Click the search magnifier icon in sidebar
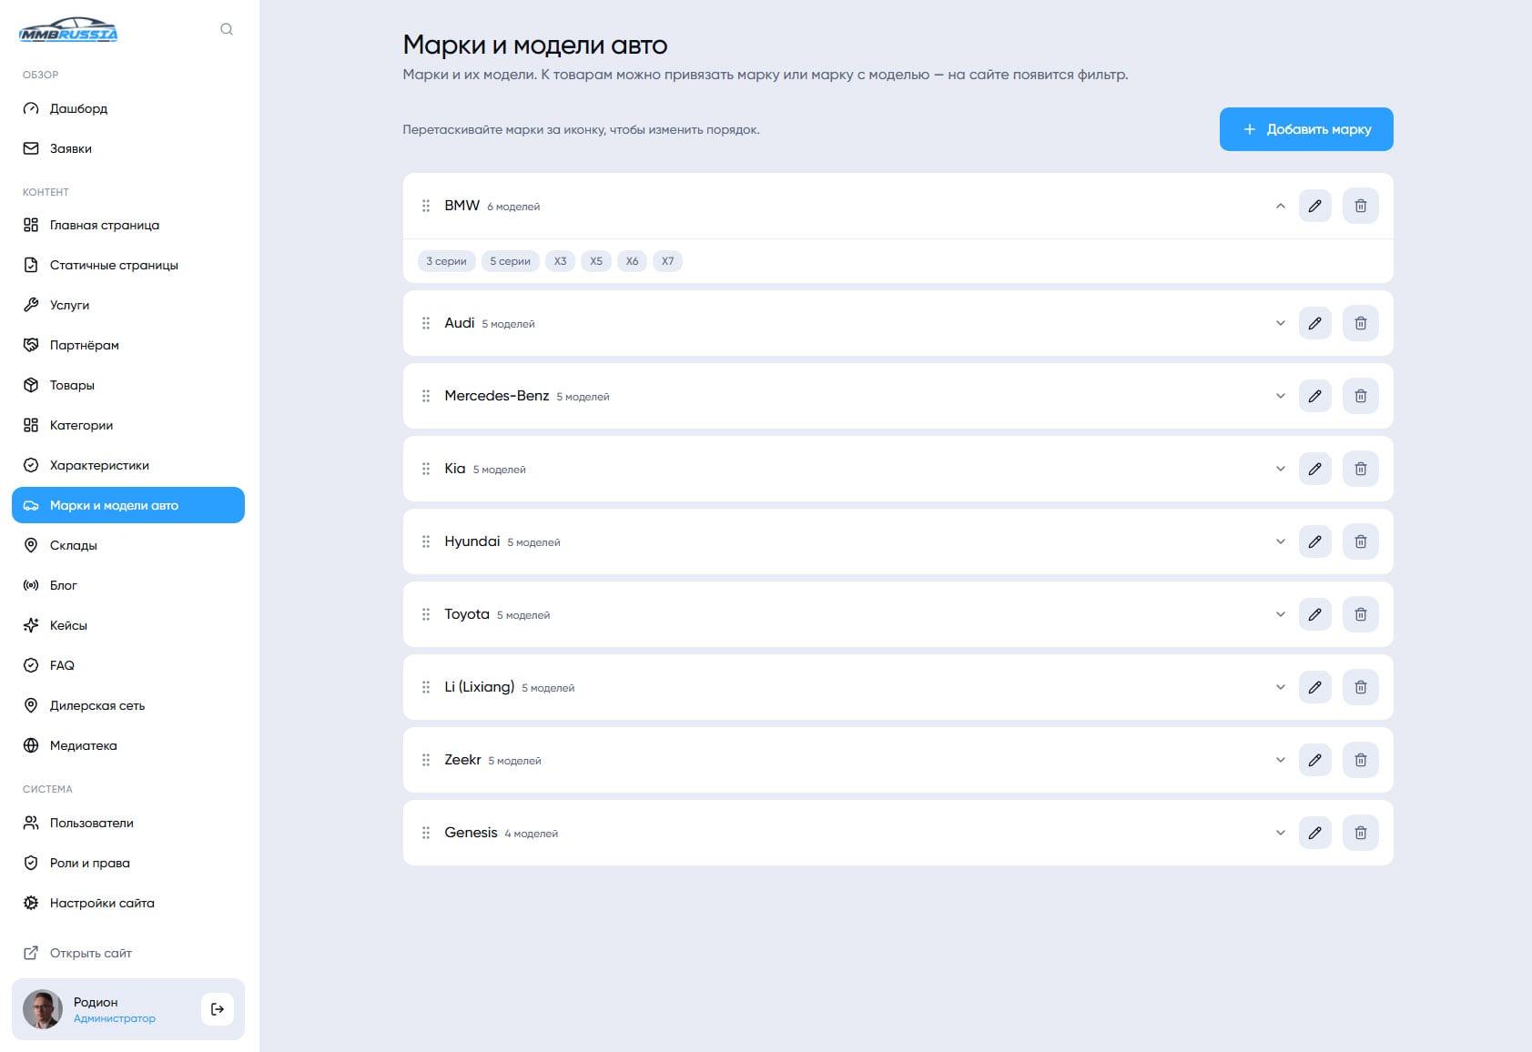Image resolution: width=1532 pixels, height=1052 pixels. 227,29
